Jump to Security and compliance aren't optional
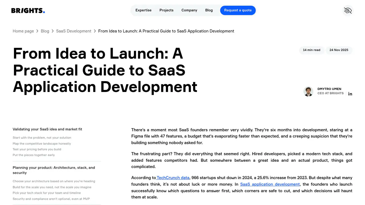This screenshot has width=365, height=205. 51,199
